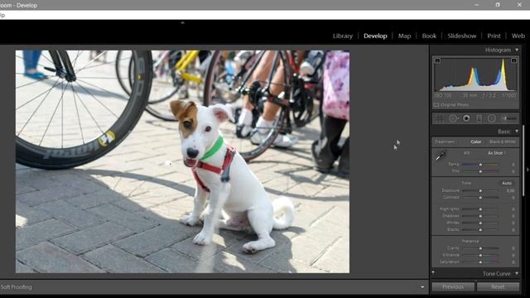
Task: Click the Tone Curve panel title
Action: pyautogui.click(x=496, y=274)
